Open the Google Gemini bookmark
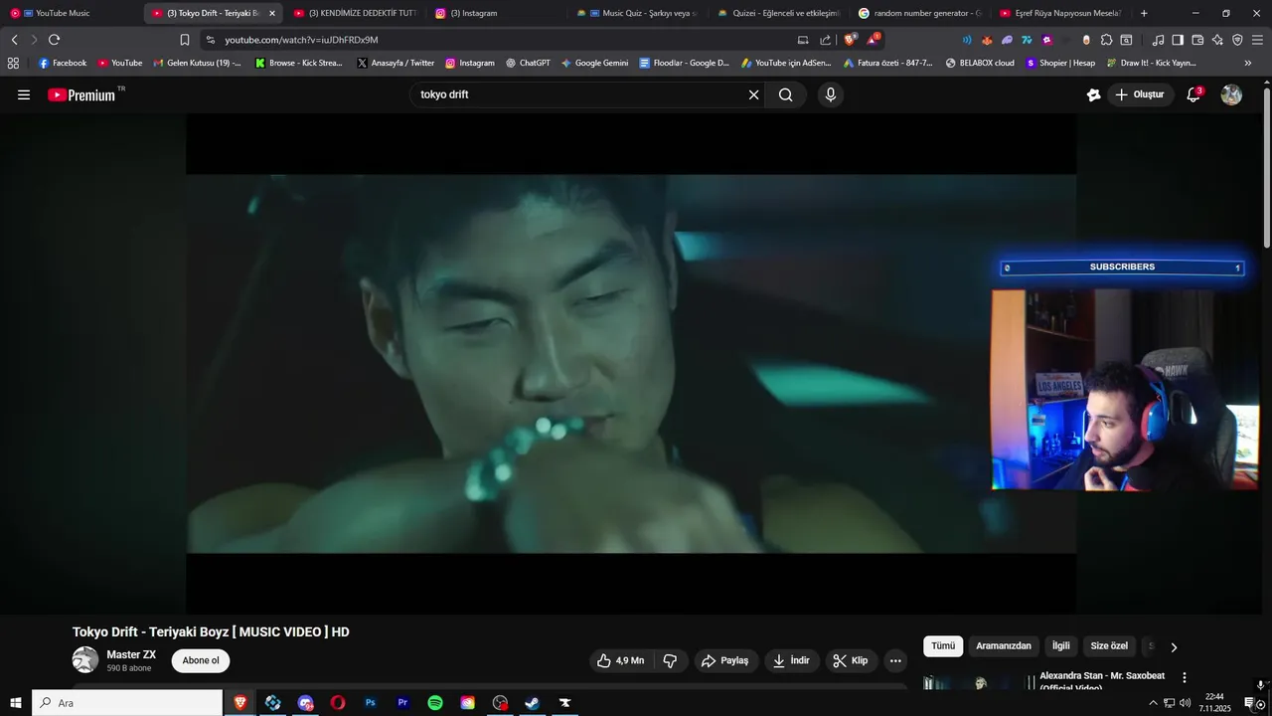The height and width of the screenshot is (716, 1272). (x=594, y=63)
